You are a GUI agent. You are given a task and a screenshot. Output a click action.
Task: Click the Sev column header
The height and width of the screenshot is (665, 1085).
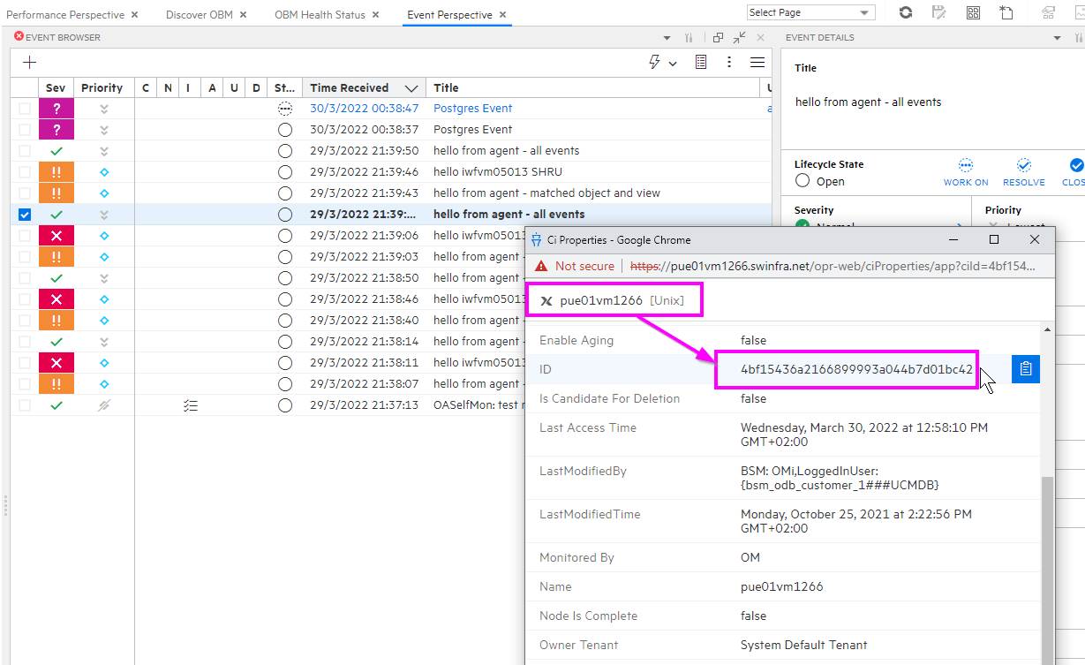coord(56,87)
